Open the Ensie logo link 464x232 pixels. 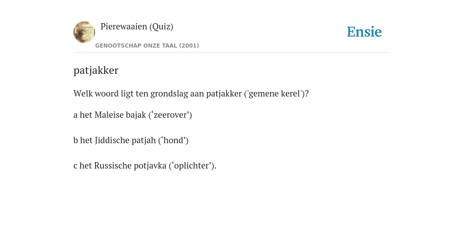(x=364, y=32)
